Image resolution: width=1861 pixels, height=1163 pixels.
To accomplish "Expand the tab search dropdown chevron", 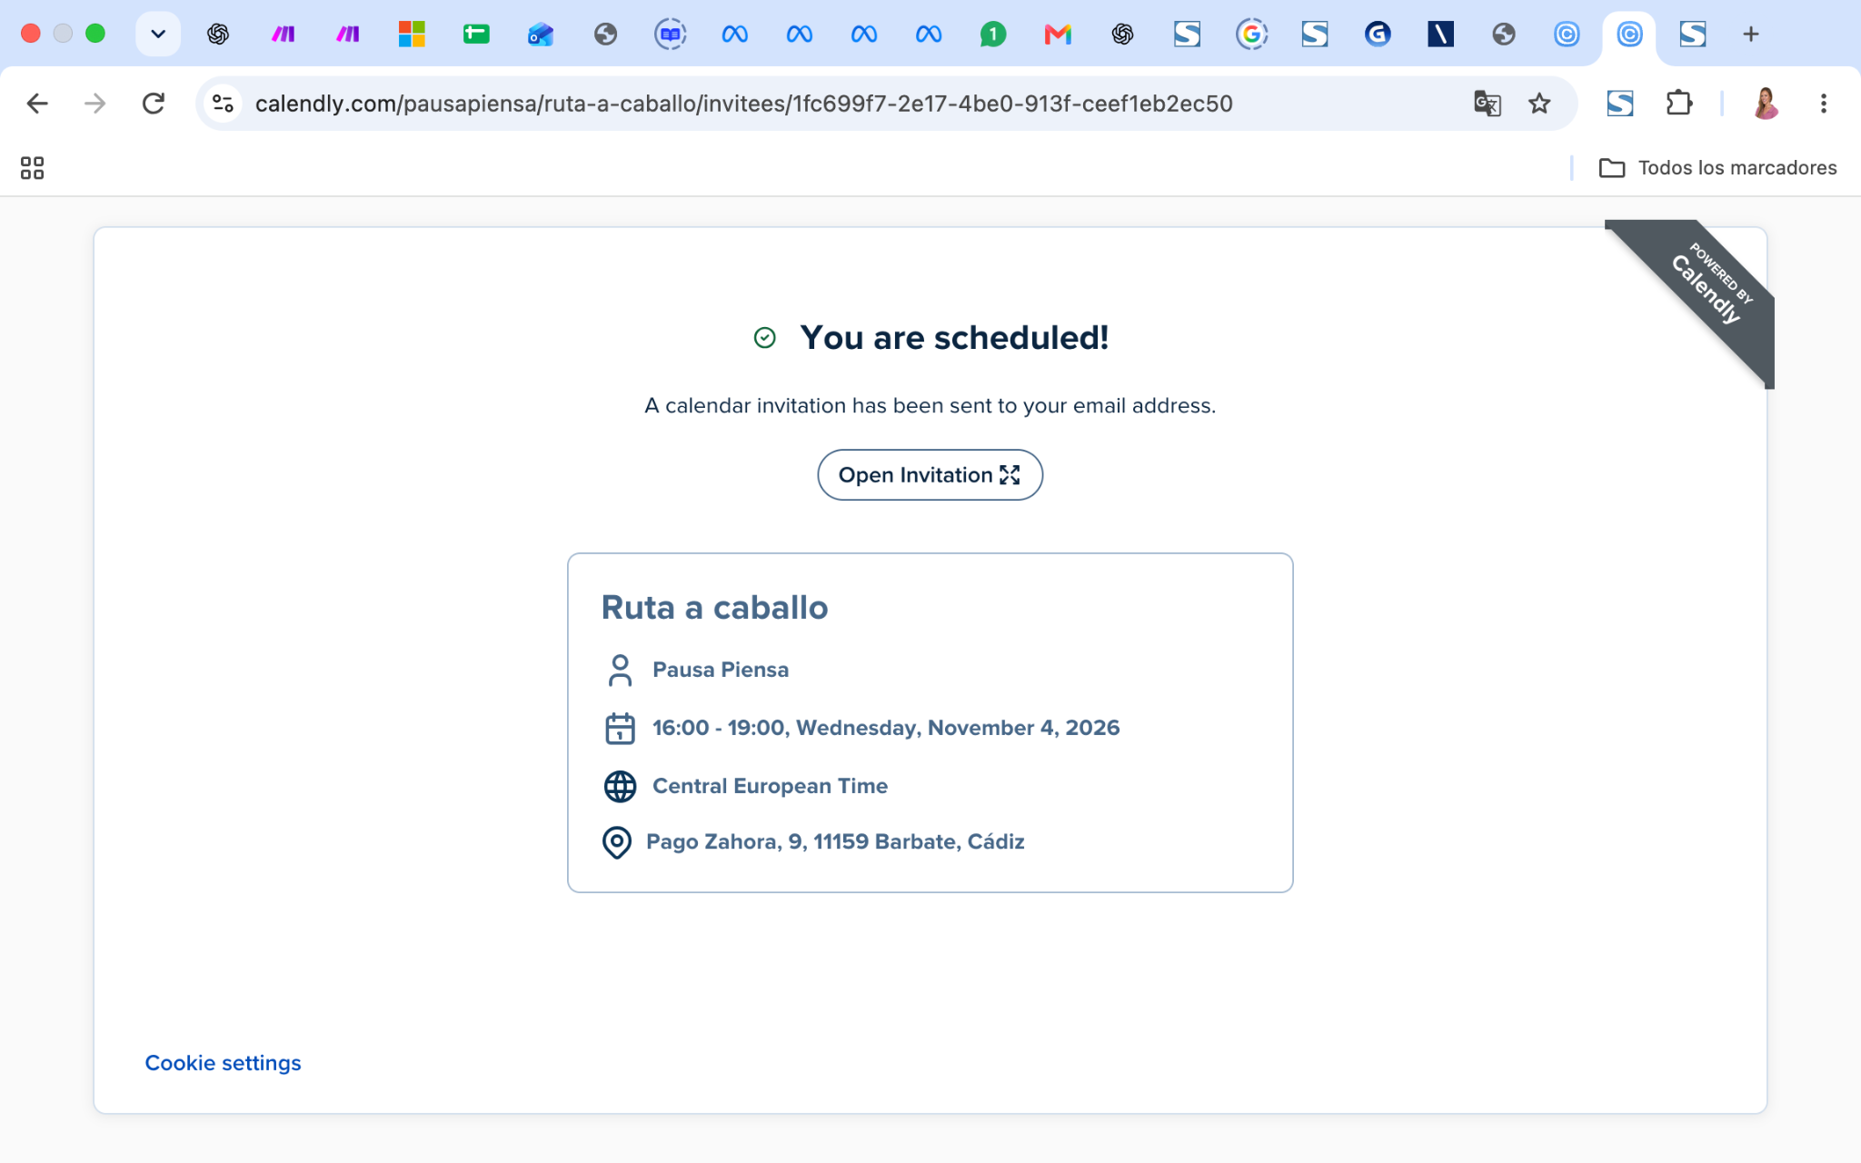I will [158, 35].
